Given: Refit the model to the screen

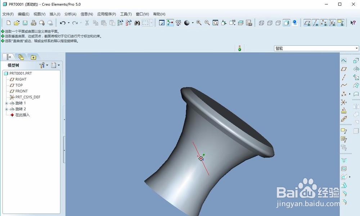Looking at the screenshot, I should [x=215, y=23].
